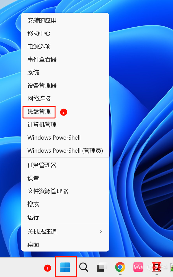Expand the 关机或注销 submenu arrow
The image size is (173, 277).
pos(101,231)
